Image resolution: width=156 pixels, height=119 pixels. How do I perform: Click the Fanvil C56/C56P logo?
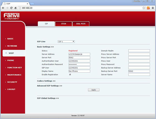click(x=12, y=16)
